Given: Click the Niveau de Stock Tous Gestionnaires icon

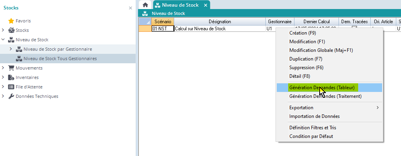Looking at the screenshot, I should click(19, 59).
